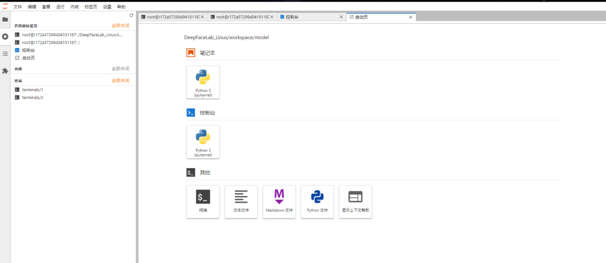This screenshot has width=606, height=263.
Task: Open the 设置 menu
Action: pos(107,7)
